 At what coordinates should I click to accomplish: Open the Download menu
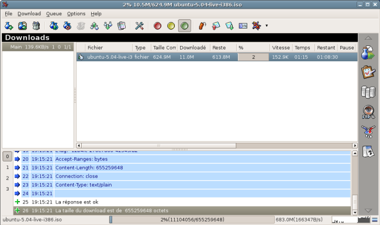(29, 14)
